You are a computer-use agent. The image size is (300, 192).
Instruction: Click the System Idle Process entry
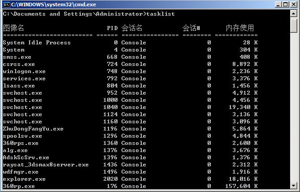(x=37, y=43)
